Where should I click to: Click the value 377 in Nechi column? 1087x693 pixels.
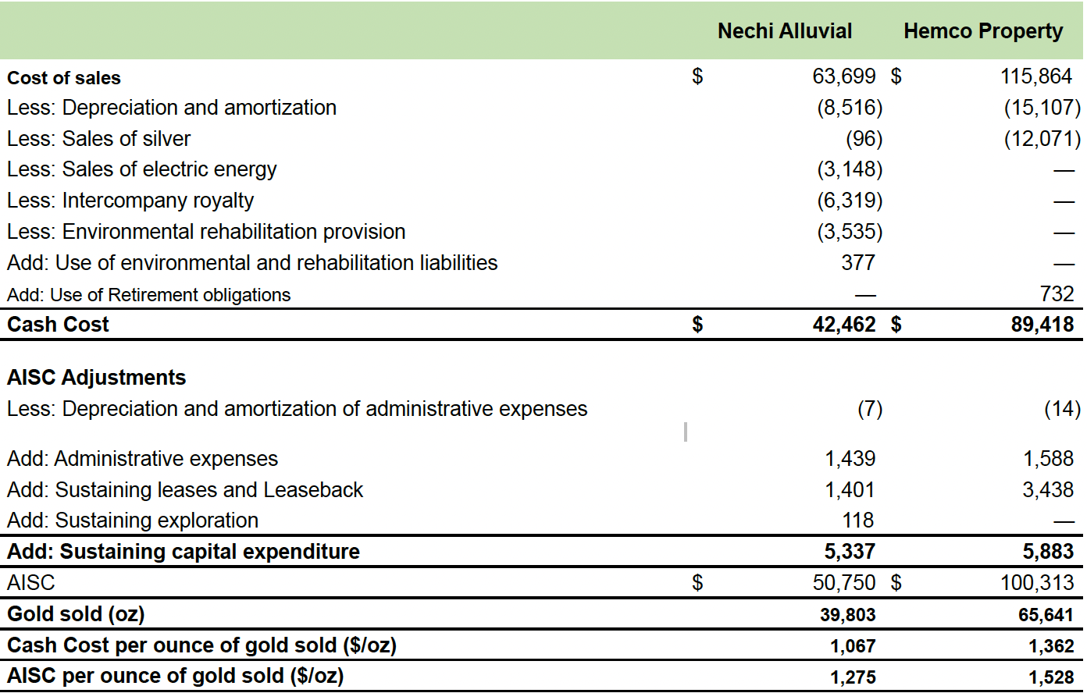[858, 263]
